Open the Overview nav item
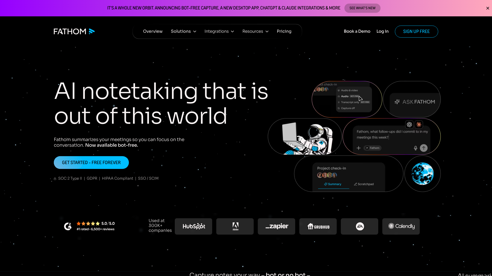 tap(153, 31)
